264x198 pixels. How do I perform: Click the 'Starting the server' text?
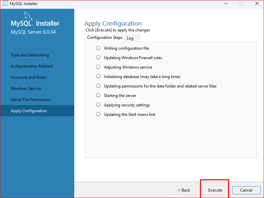click(120, 96)
